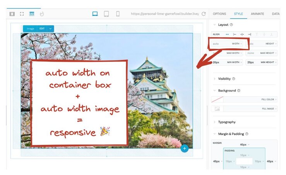
Task: Open the DATA tab
Action: 276,14
